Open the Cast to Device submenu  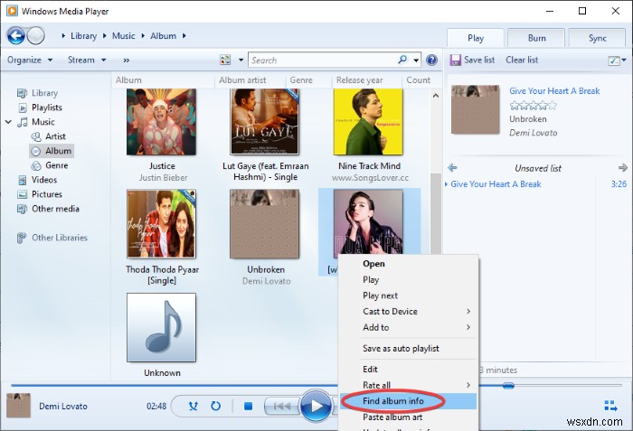[x=408, y=311]
